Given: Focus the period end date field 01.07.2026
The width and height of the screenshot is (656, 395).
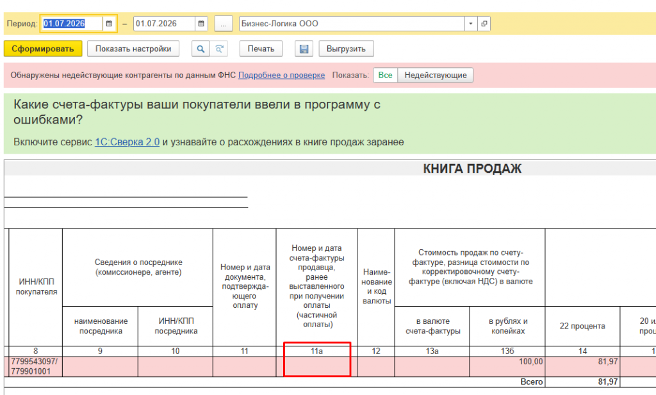Looking at the screenshot, I should tap(165, 24).
